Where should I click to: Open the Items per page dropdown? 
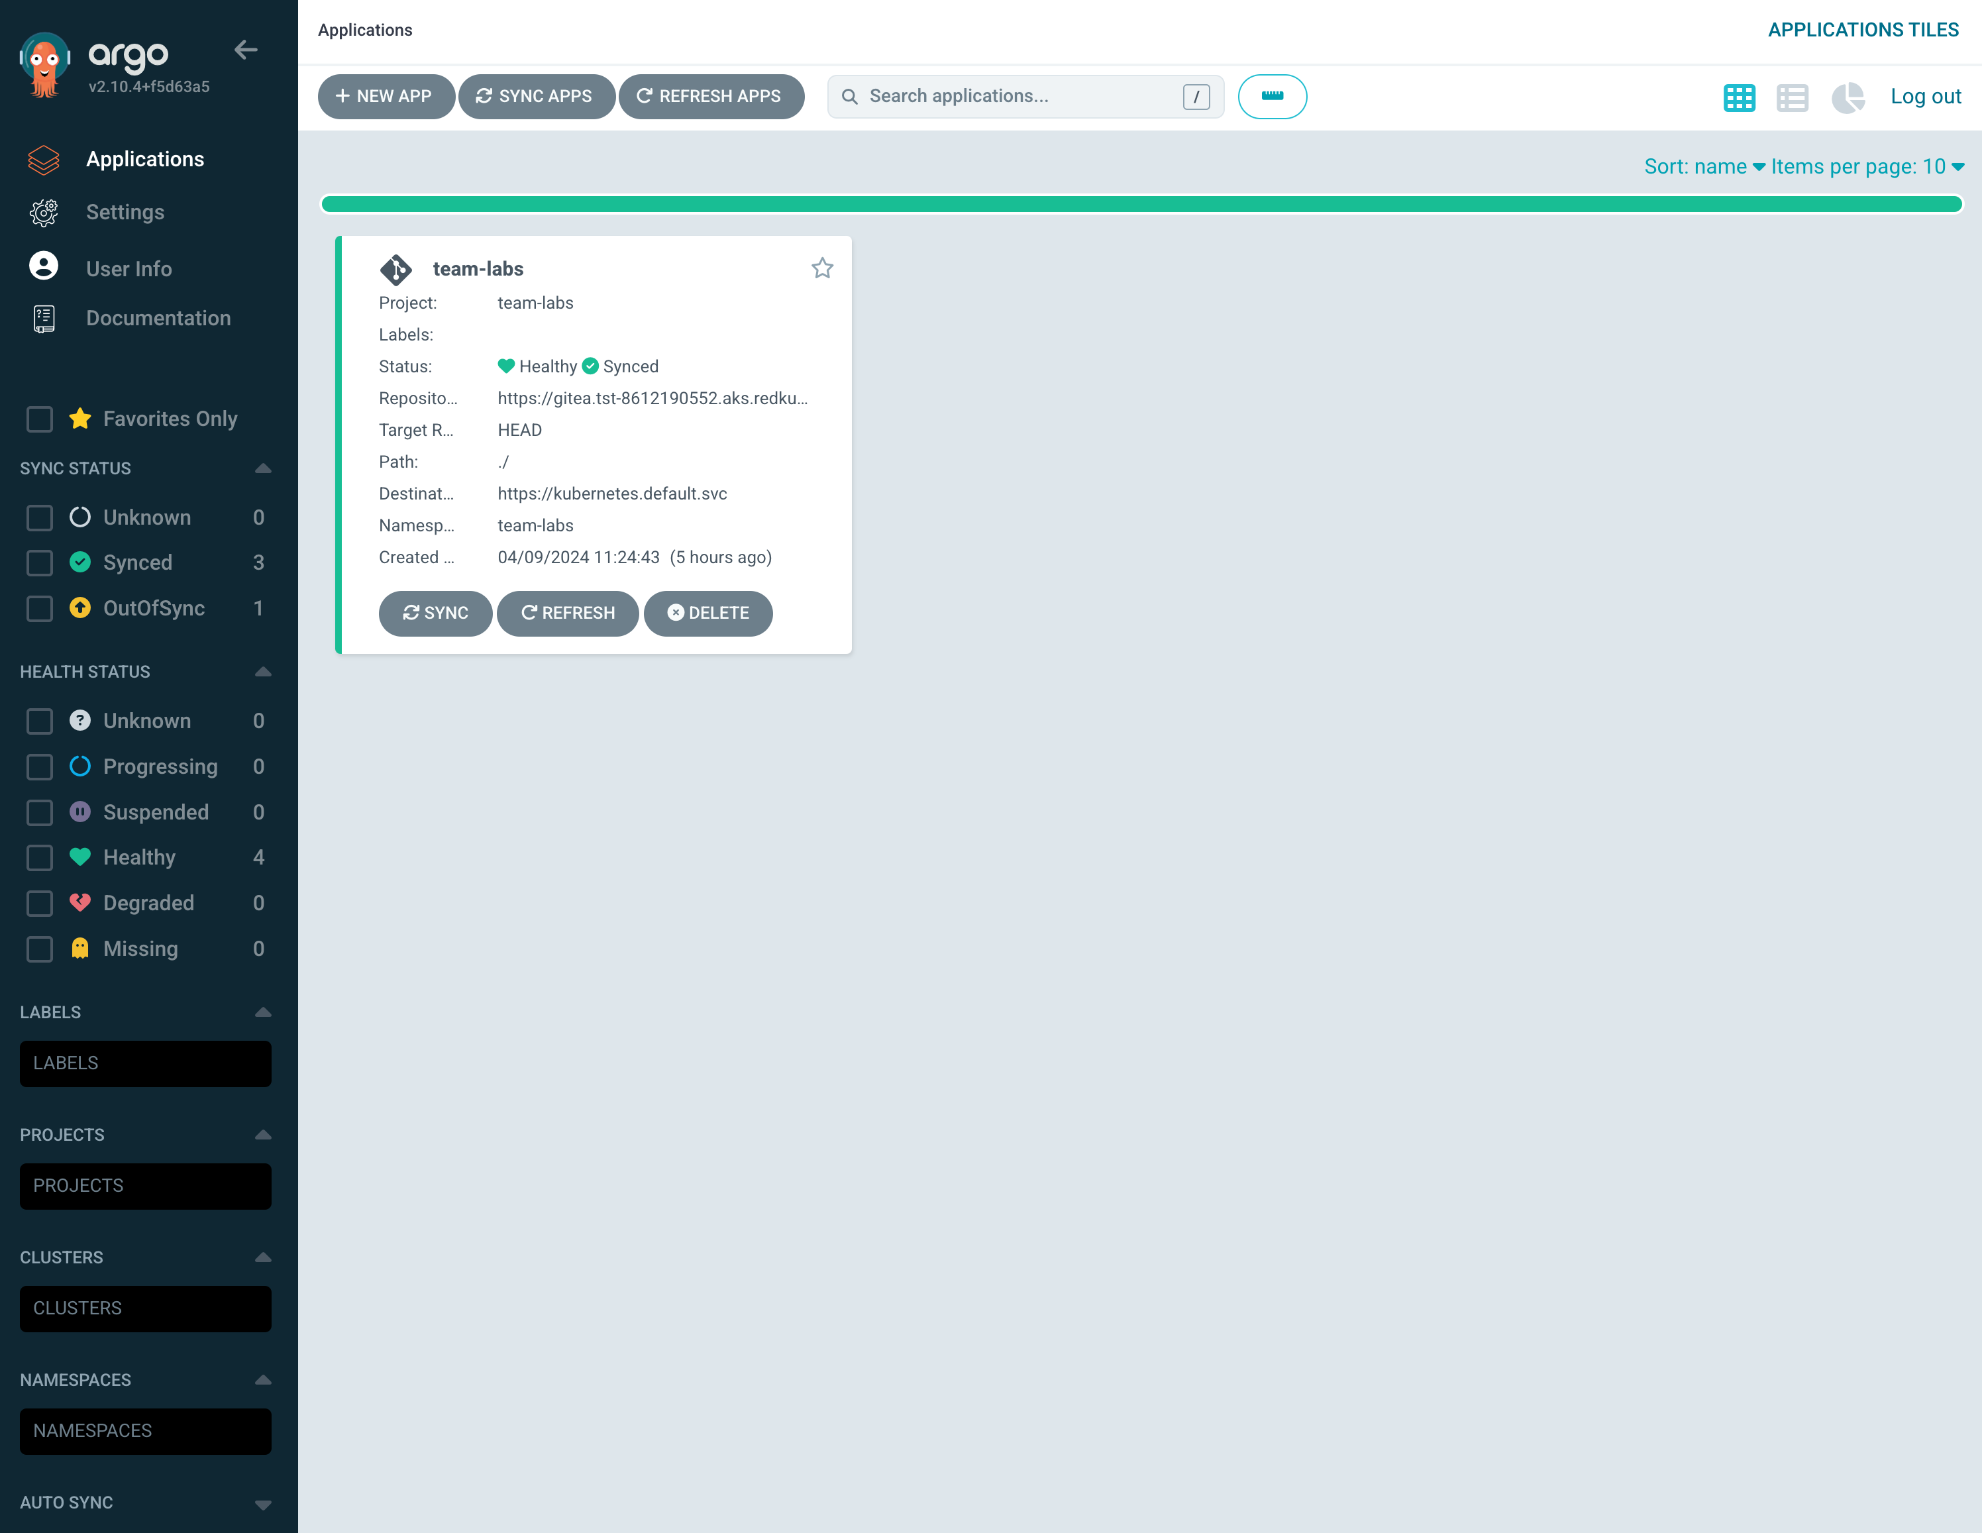1867,167
